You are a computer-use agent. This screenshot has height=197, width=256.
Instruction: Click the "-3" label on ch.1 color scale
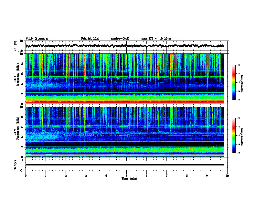click(238, 65)
